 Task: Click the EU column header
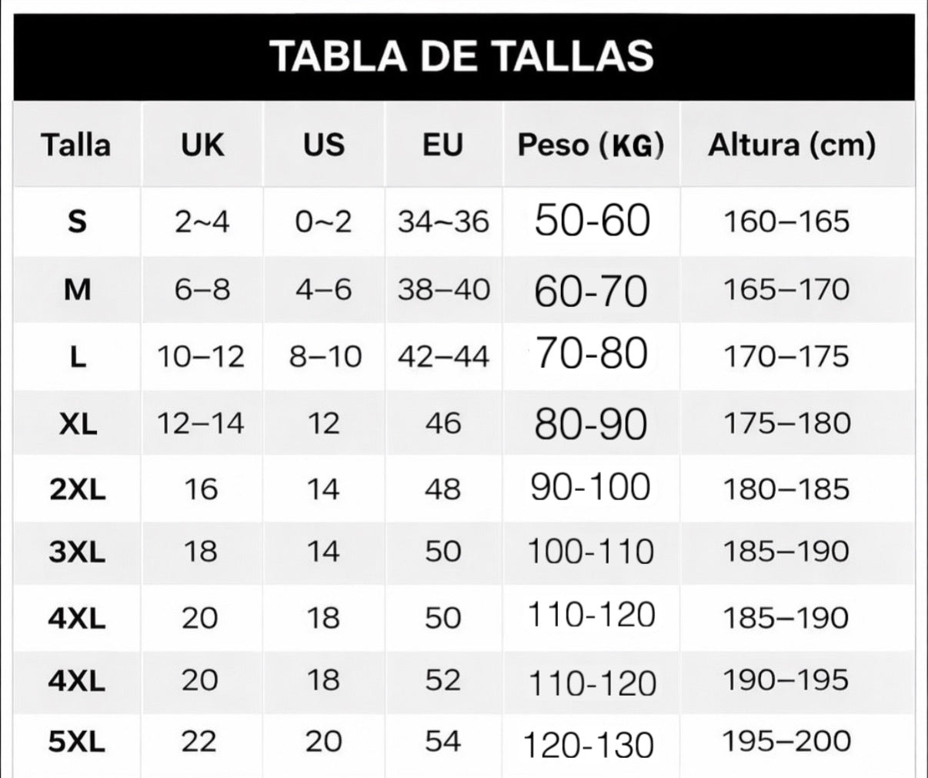443,145
